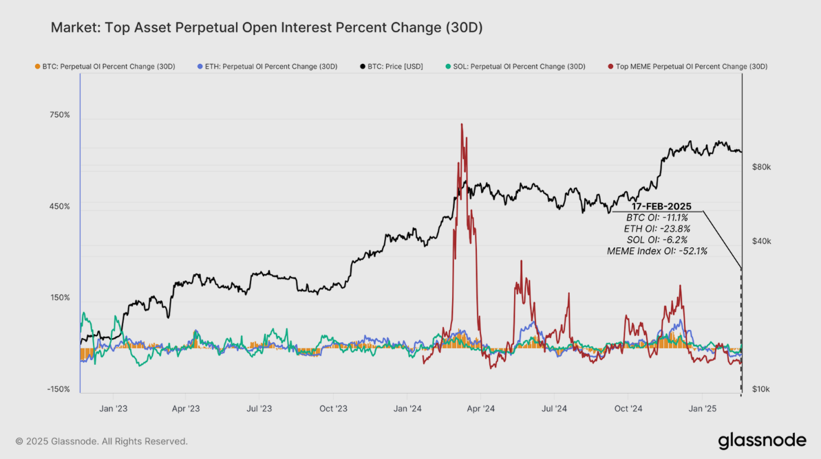821x459 pixels.
Task: Toggle BTC Perpetual OI Percent Change series label
Action: point(109,67)
